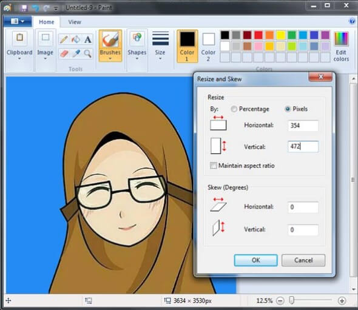Select the Eraser tool
Viewport: 358px width, 310px height.
point(64,53)
